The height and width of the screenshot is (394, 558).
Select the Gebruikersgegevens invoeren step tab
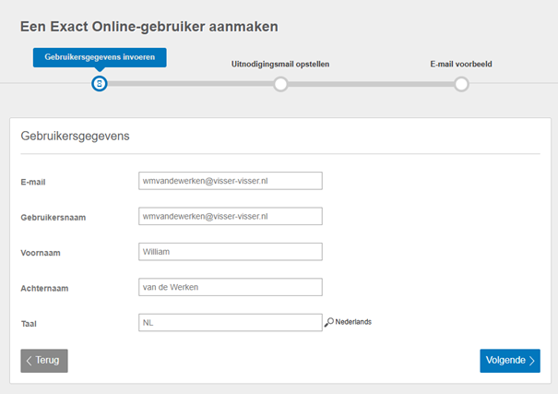tap(100, 57)
